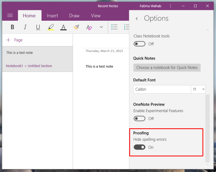Minimize the OneNote window
The image size is (216, 172).
coord(183,6)
